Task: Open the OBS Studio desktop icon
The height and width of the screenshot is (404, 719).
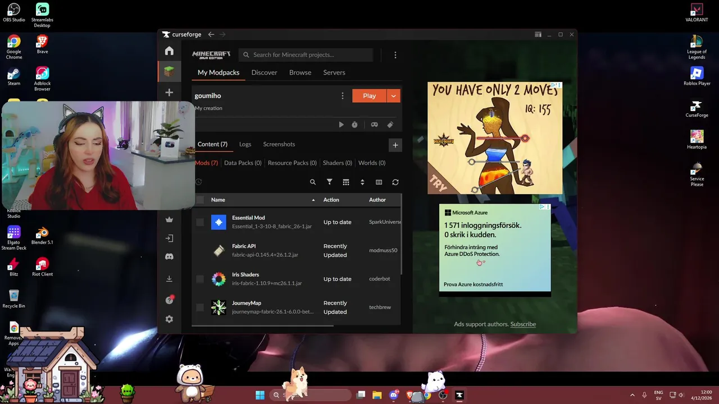Action: [x=13, y=12]
